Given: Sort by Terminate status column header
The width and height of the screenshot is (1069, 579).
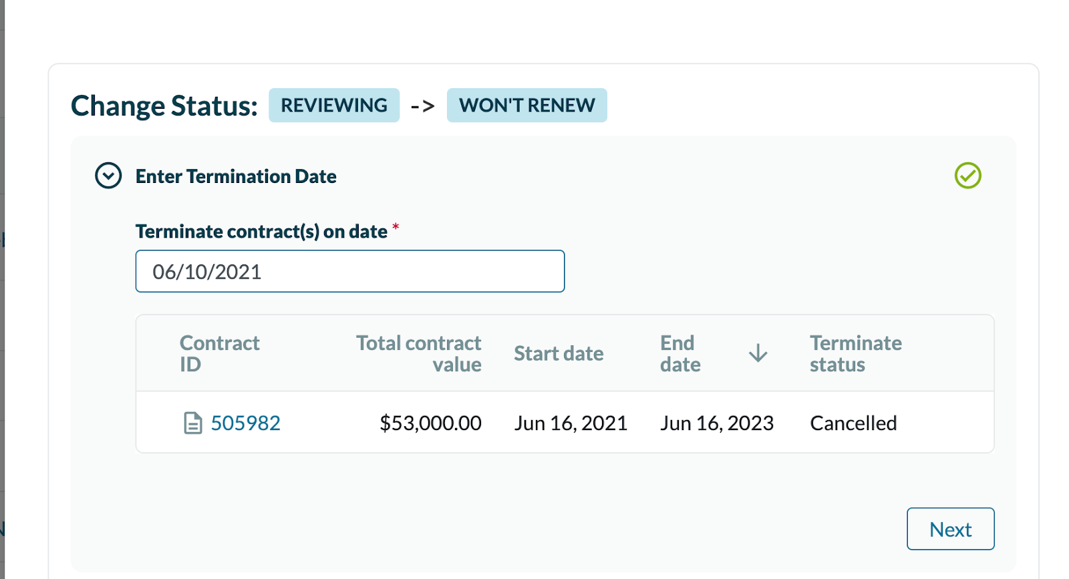Looking at the screenshot, I should 855,353.
